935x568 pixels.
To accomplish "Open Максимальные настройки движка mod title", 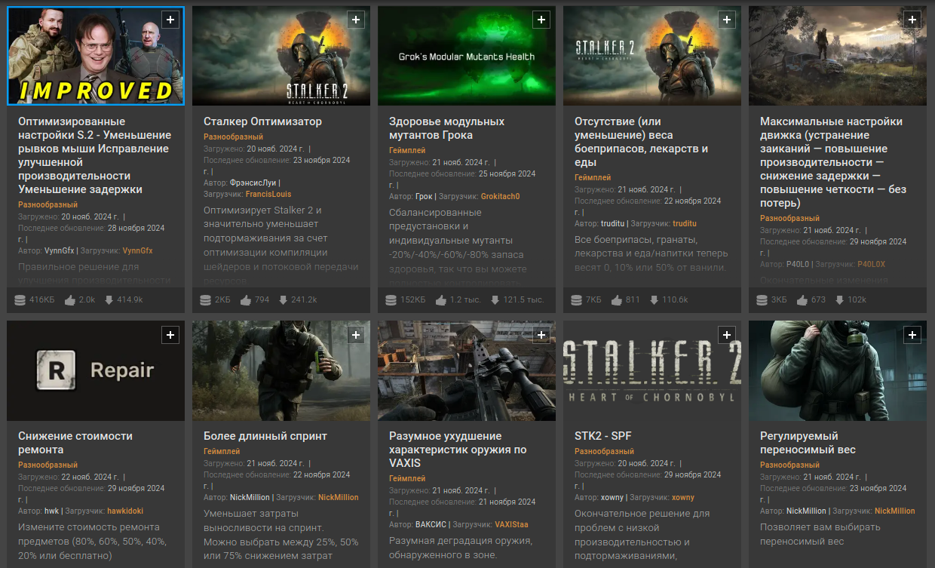I will click(x=833, y=162).
